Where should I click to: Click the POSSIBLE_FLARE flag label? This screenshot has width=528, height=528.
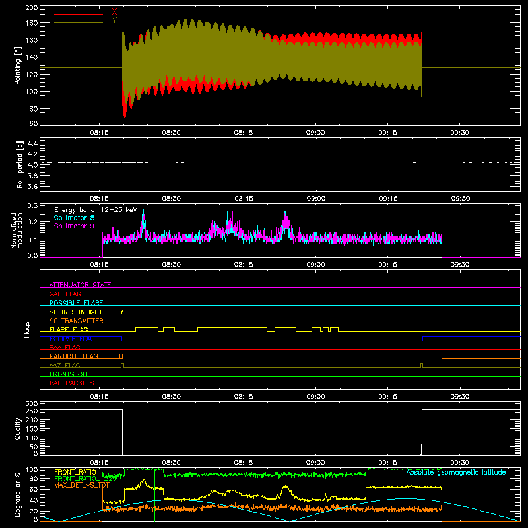(76, 303)
